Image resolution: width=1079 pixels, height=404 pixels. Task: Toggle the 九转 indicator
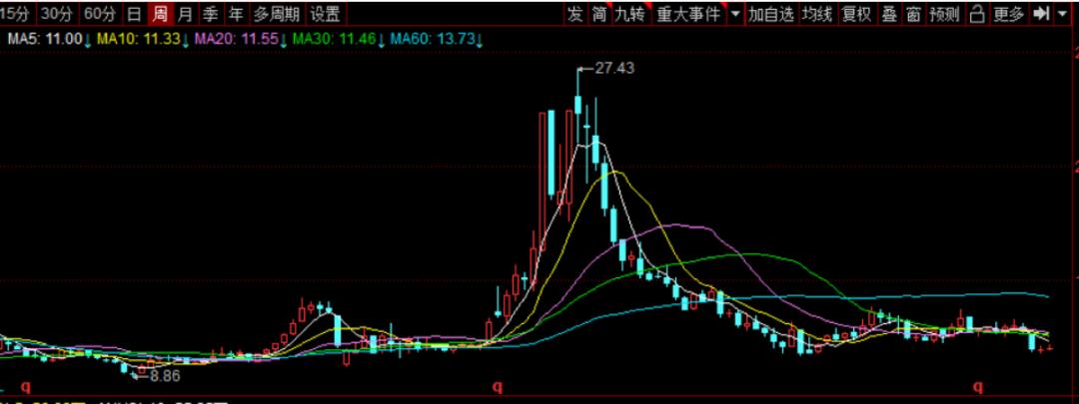(x=631, y=14)
